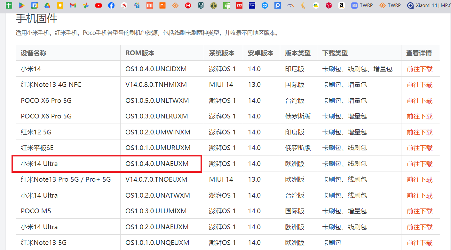The image size is (451, 250).
Task: Click the speedometer gauge bookmark icon
Action: (x=290, y=5)
